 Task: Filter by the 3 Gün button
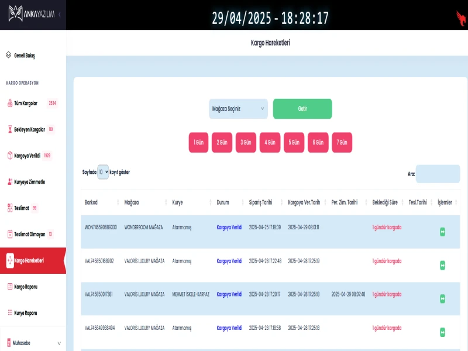246,142
